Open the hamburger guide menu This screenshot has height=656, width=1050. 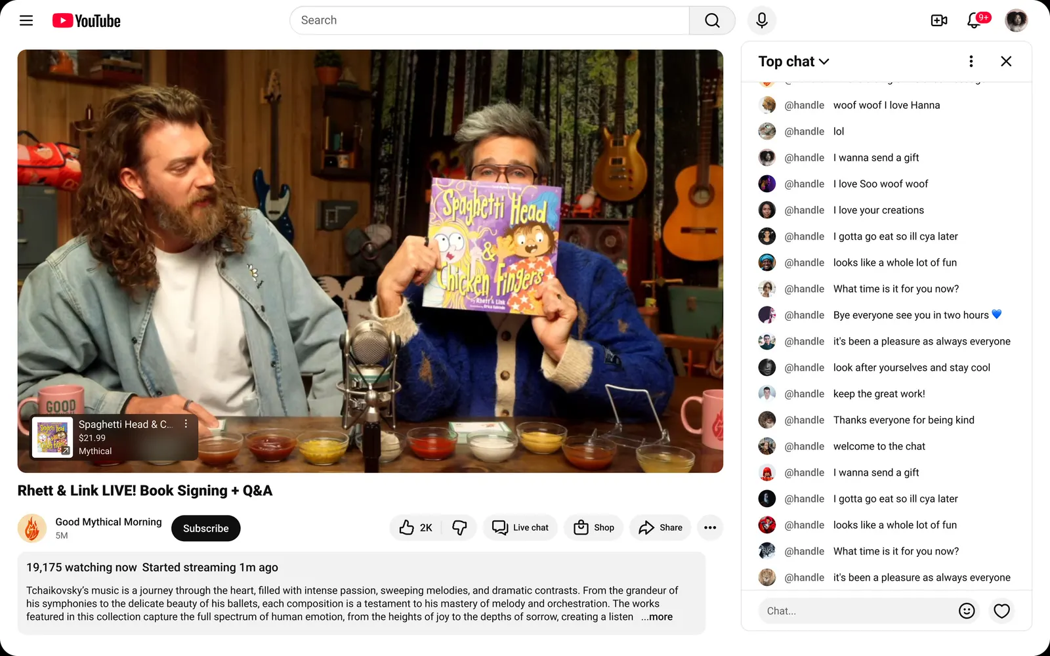pos(26,20)
